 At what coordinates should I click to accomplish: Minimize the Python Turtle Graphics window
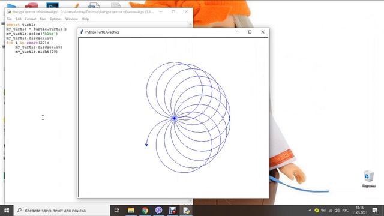[237, 32]
